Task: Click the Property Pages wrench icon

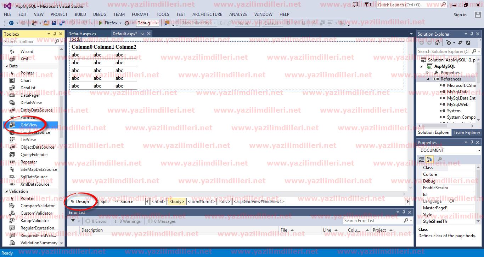Action: [440, 159]
